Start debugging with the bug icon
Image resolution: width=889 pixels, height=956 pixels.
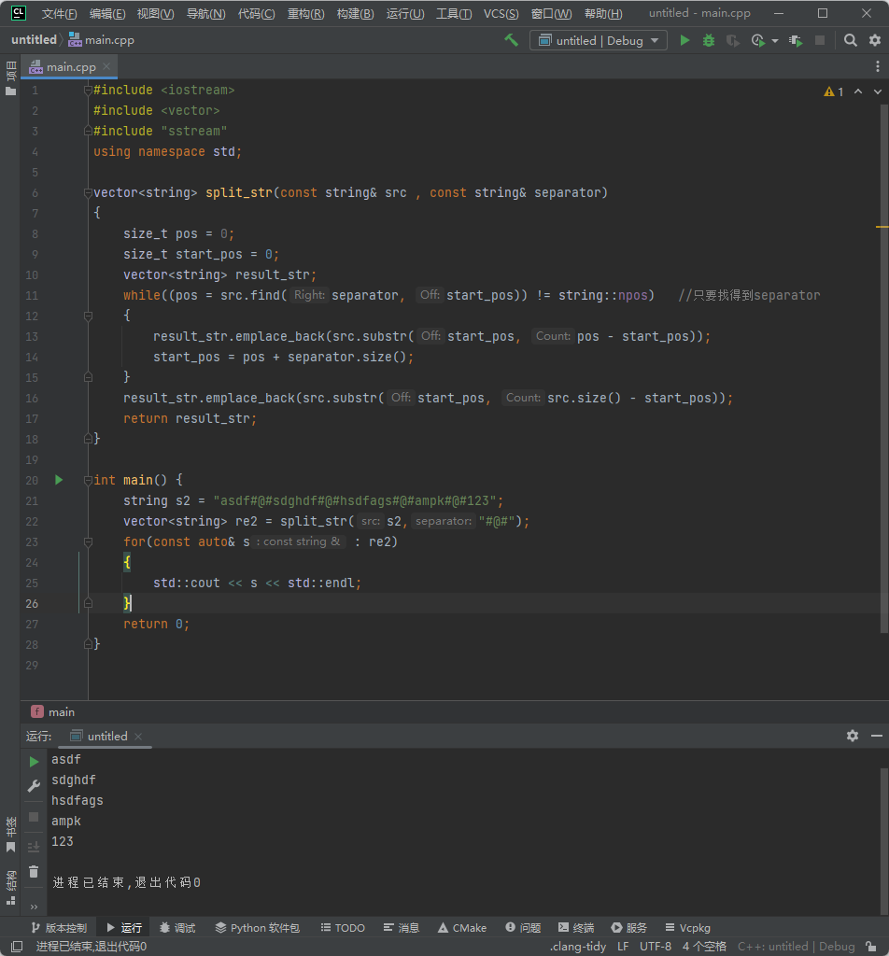tap(709, 40)
